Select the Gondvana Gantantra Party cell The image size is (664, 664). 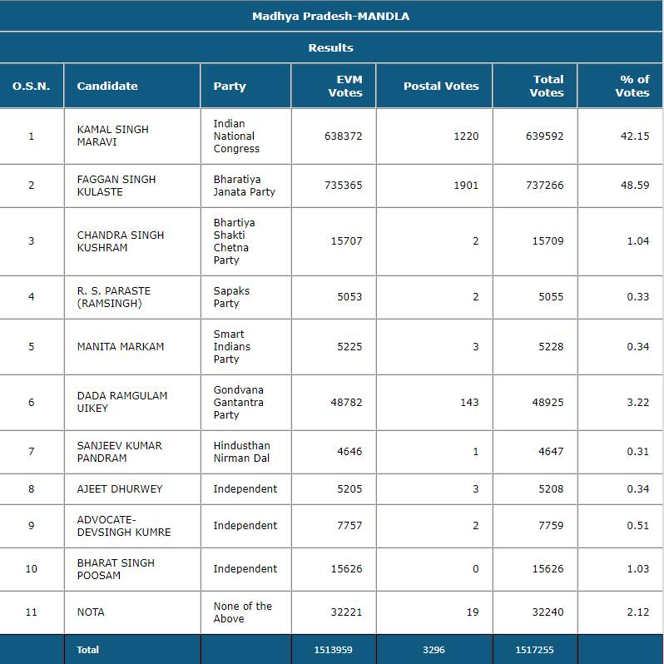238,402
